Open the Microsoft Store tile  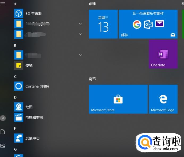(118, 99)
